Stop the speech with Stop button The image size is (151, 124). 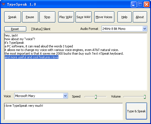(47, 17)
